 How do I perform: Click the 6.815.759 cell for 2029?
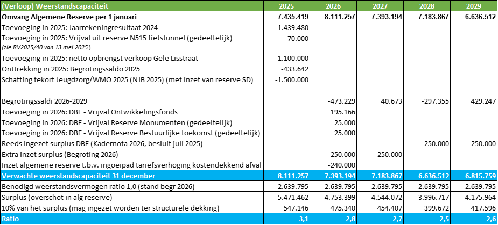click(474, 176)
